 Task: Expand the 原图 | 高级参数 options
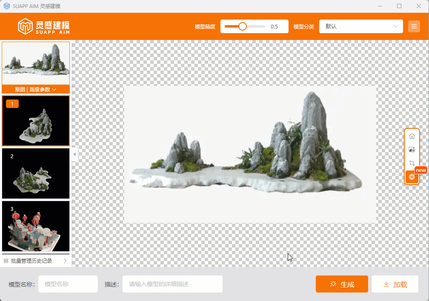point(36,90)
